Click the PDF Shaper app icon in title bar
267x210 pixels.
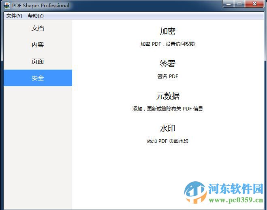pos(7,6)
